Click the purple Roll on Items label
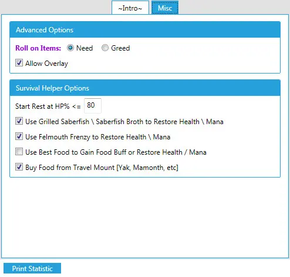 click(38, 48)
